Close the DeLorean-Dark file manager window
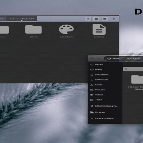The height and width of the screenshot is (143, 143). point(114,19)
